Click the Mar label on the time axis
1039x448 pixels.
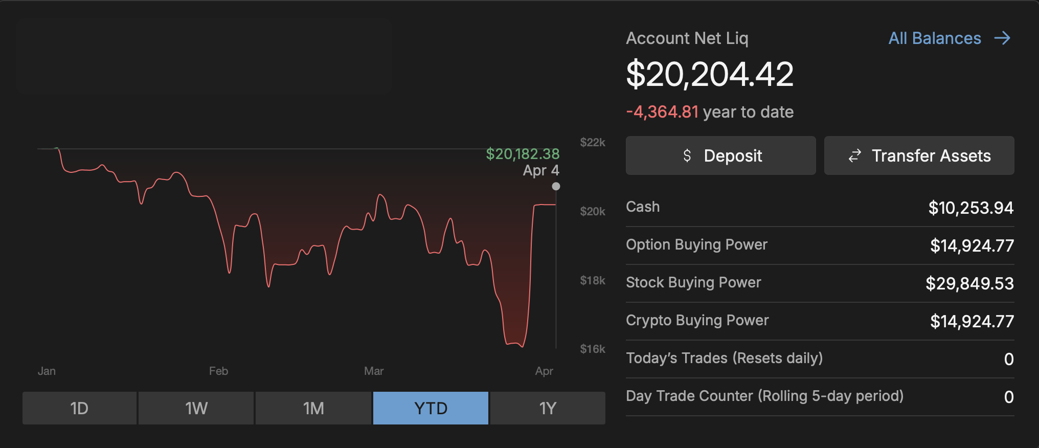click(x=374, y=371)
